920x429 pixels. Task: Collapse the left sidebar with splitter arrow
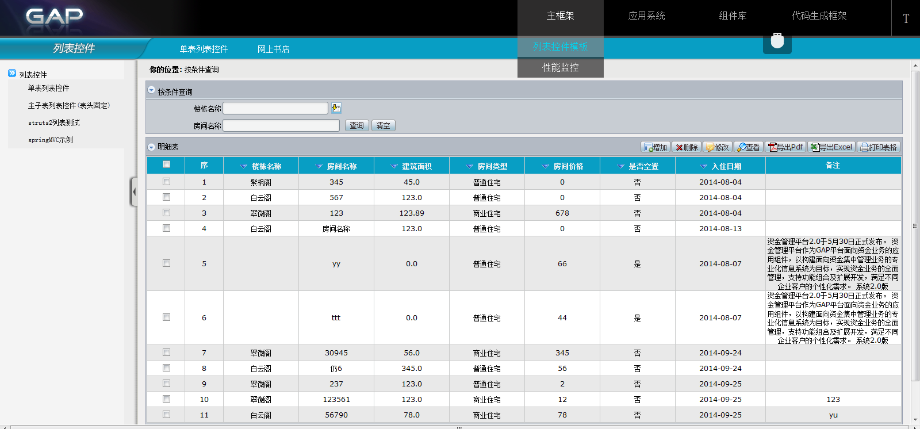tap(134, 192)
